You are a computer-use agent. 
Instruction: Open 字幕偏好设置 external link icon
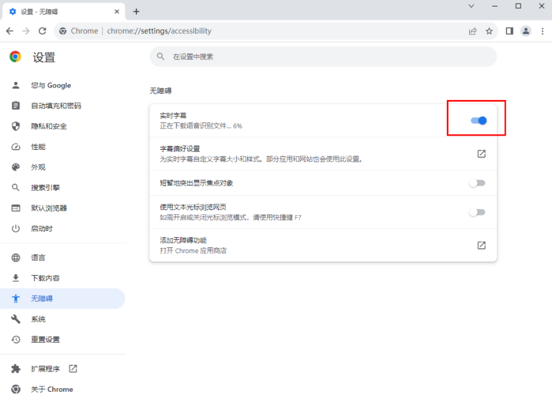pos(481,154)
